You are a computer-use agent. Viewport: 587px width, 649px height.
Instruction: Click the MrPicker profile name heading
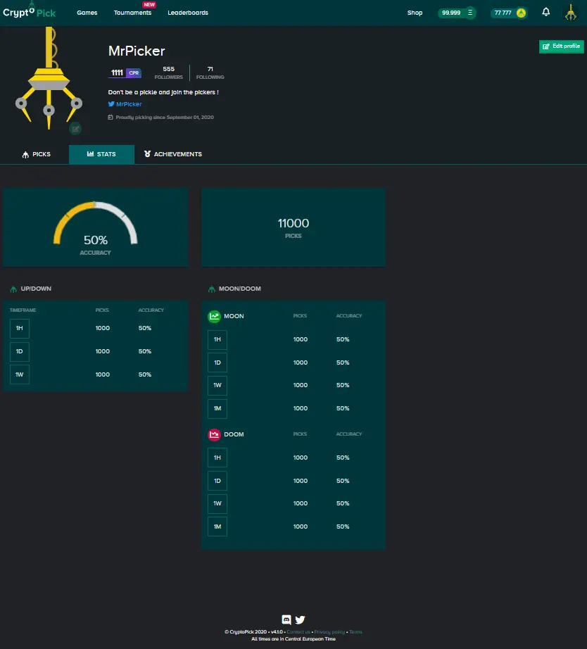coord(137,51)
